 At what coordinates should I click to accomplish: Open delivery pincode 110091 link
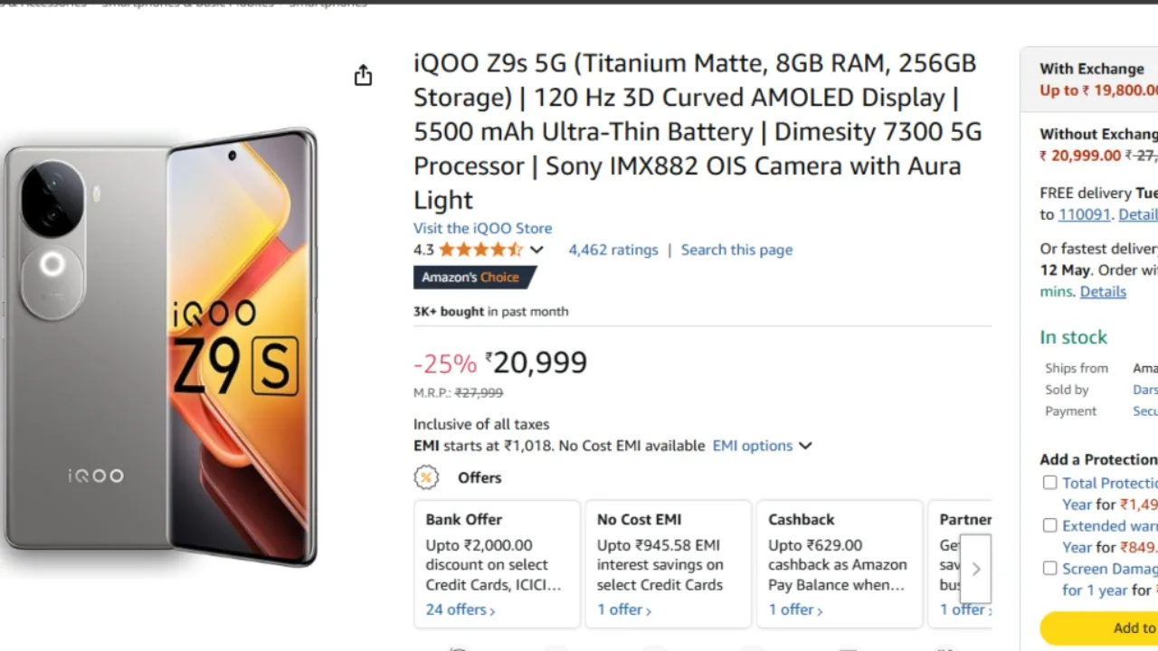coord(1084,214)
